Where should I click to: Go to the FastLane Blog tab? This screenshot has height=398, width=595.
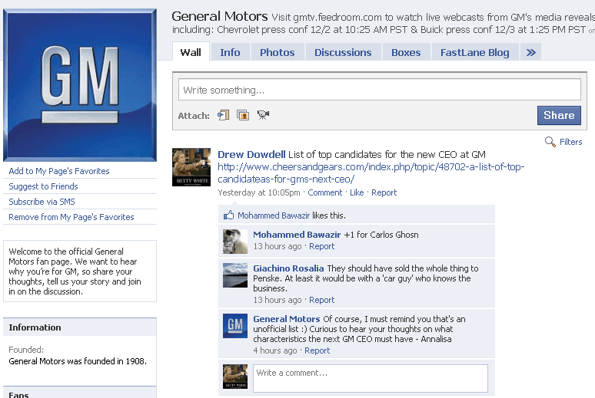tap(474, 52)
